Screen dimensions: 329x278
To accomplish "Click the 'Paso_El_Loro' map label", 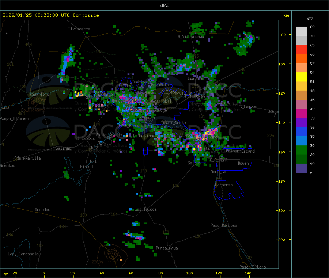I will pyautogui.click(x=253, y=267).
